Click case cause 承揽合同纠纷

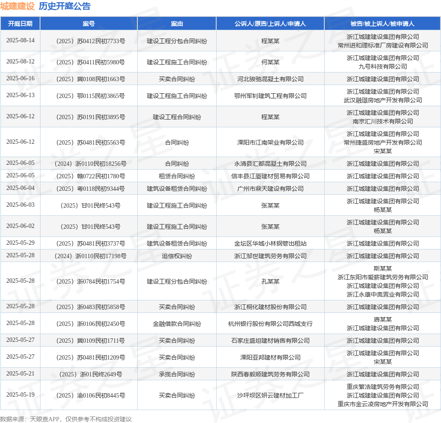(x=177, y=375)
